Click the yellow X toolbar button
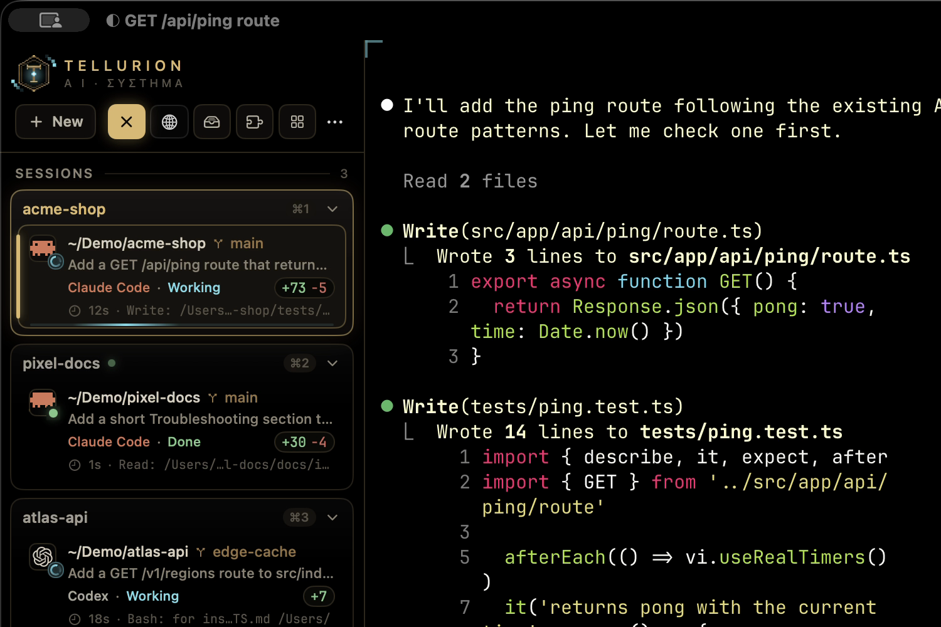Image resolution: width=941 pixels, height=627 pixels. pos(127,122)
